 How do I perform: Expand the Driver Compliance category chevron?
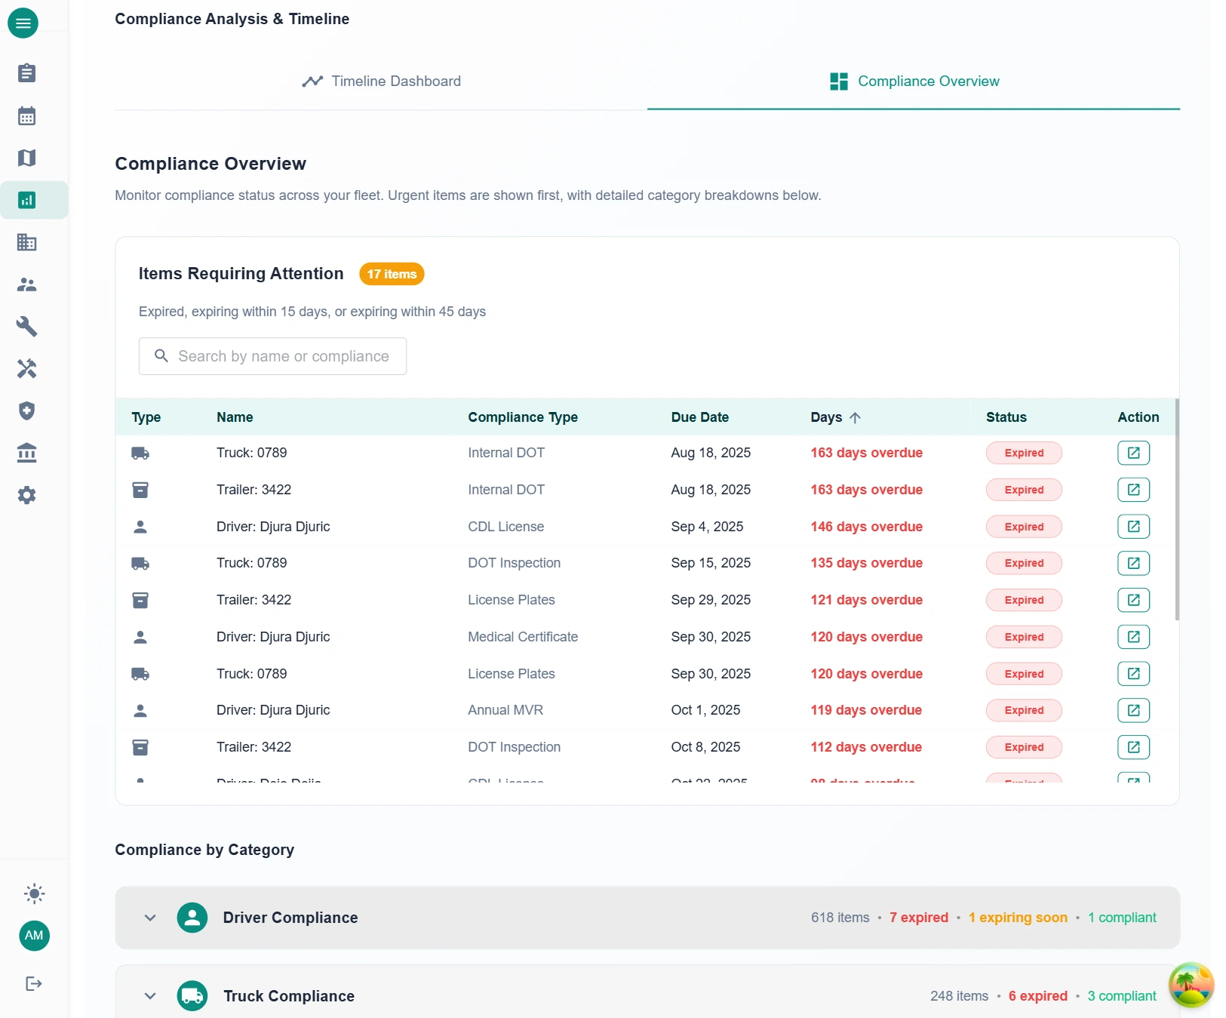tap(150, 918)
